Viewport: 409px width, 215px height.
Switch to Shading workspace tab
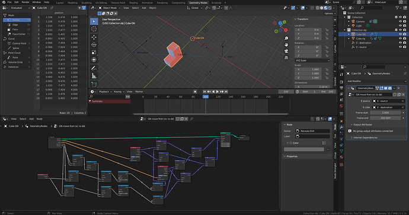click(133, 2)
